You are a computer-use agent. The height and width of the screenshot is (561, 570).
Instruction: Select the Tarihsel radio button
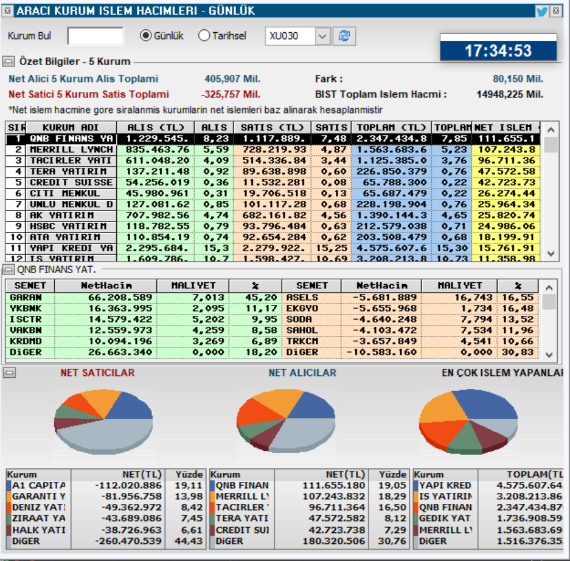[204, 36]
